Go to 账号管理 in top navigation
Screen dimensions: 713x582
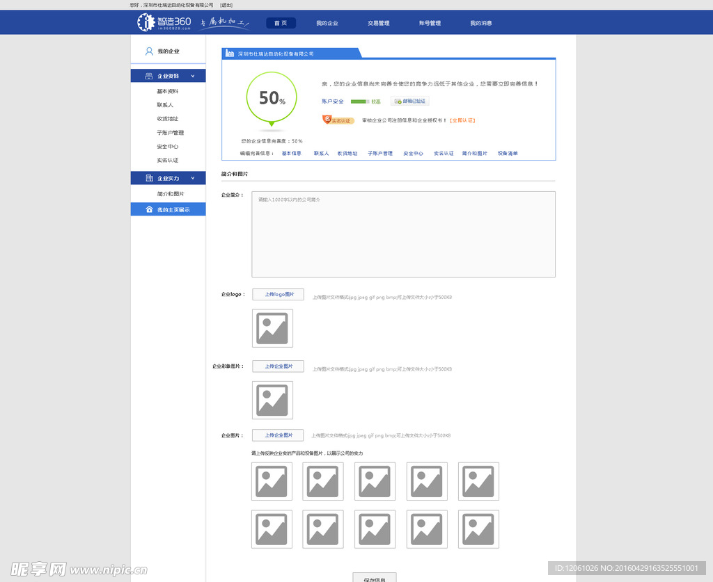pos(430,23)
